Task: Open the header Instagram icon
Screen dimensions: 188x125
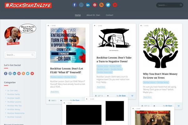Action: (x=81, y=5)
